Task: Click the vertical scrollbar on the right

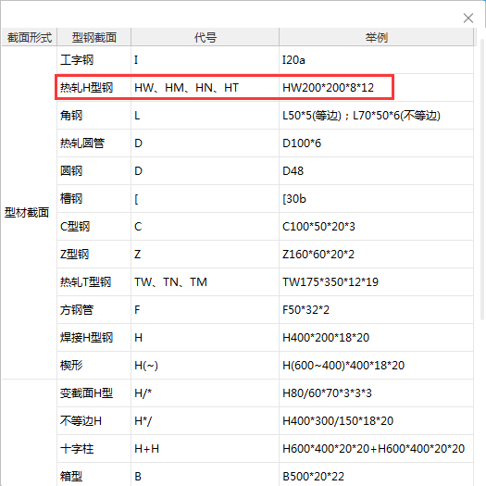Action: tap(482, 180)
